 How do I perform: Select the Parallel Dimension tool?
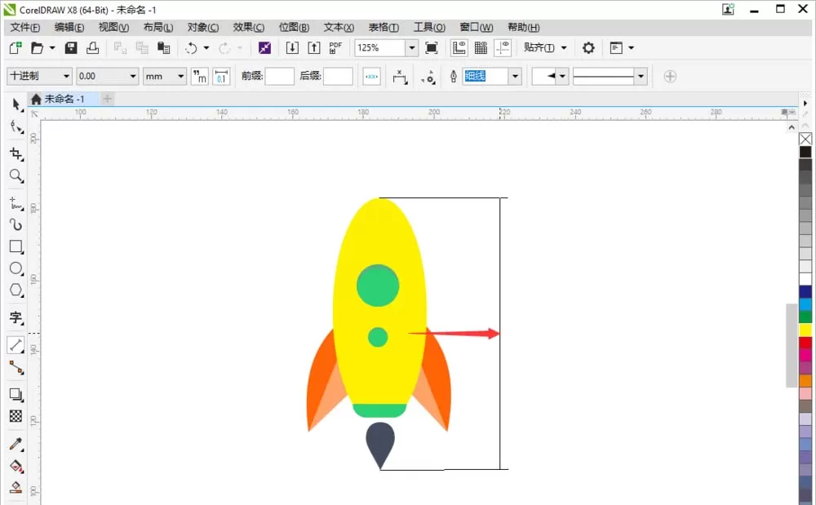click(16, 345)
